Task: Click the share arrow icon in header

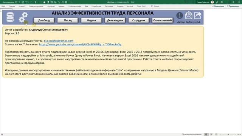Action: (x=198, y=15)
